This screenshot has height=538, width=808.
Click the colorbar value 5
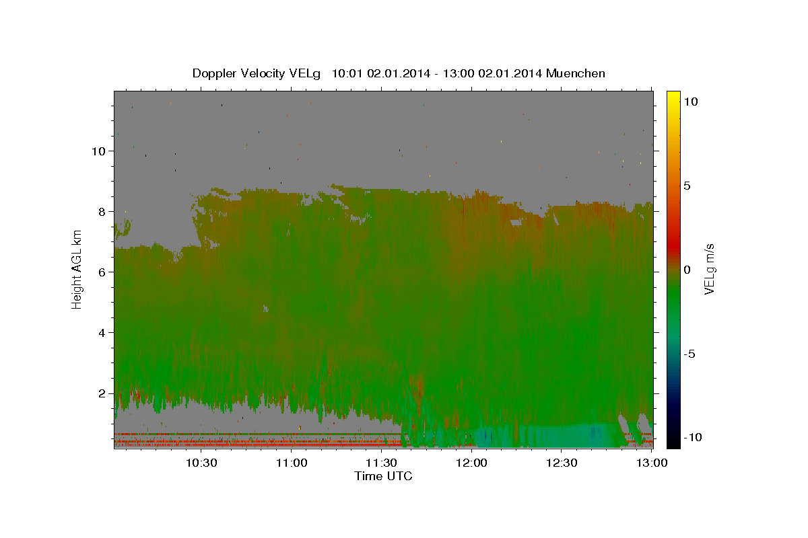tap(687, 186)
